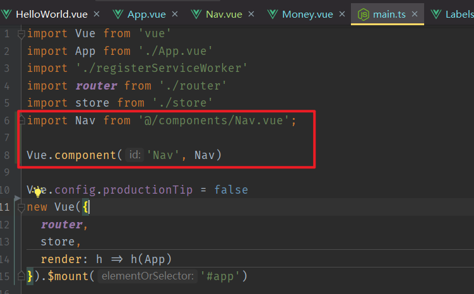Click the 'elementOrSelector:' parameter hint
This screenshot has height=294, width=474.
tap(148, 276)
